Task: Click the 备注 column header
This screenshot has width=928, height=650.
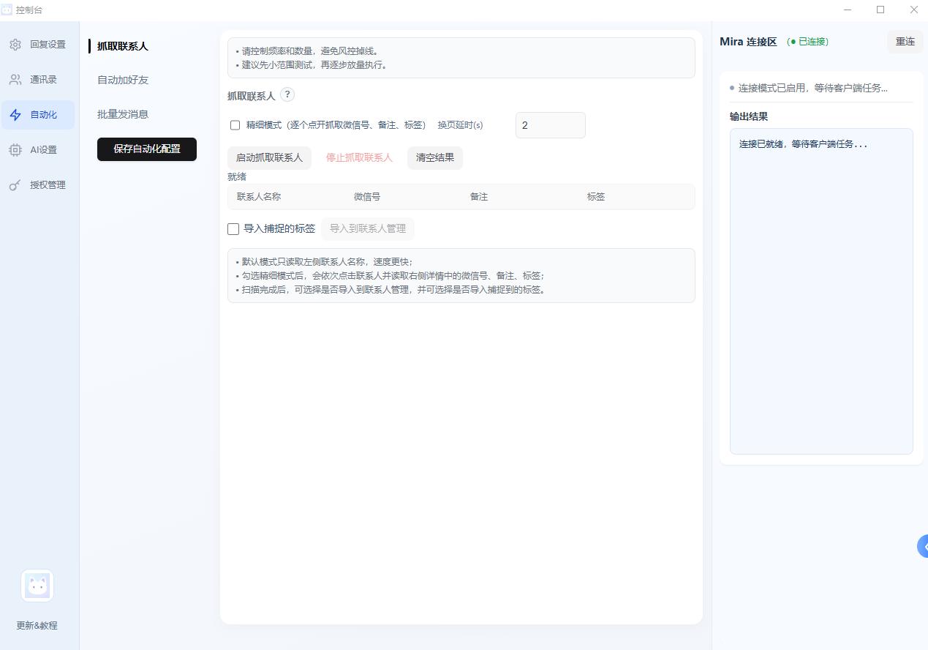Action: pyautogui.click(x=479, y=197)
